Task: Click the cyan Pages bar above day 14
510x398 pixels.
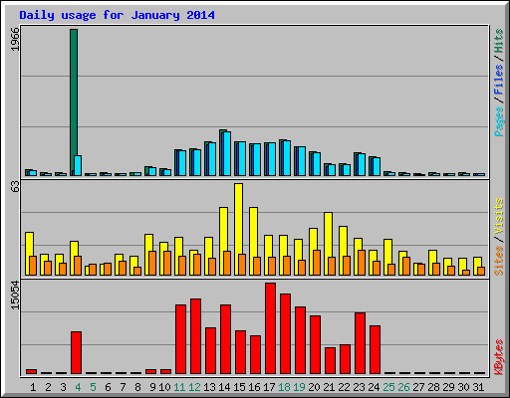Action: coord(227,153)
